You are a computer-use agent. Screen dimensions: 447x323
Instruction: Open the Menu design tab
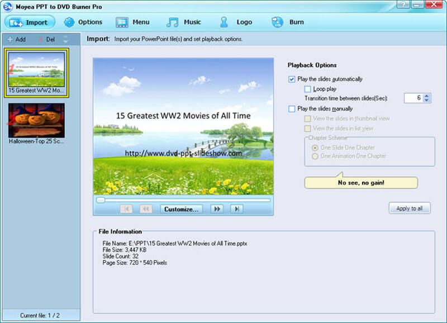click(x=132, y=22)
